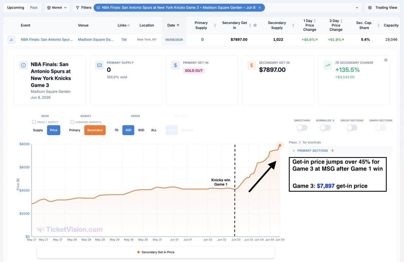
Task: Select the Primary market
Action: coord(75,130)
